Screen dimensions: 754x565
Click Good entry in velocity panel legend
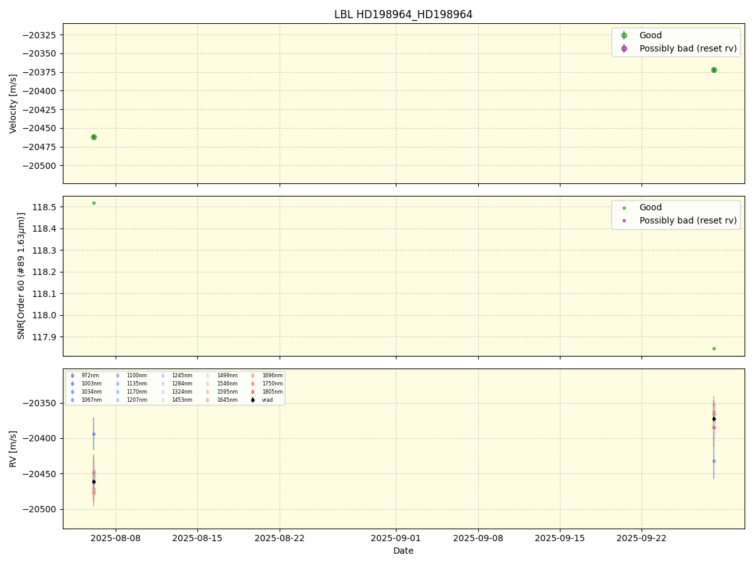650,36
